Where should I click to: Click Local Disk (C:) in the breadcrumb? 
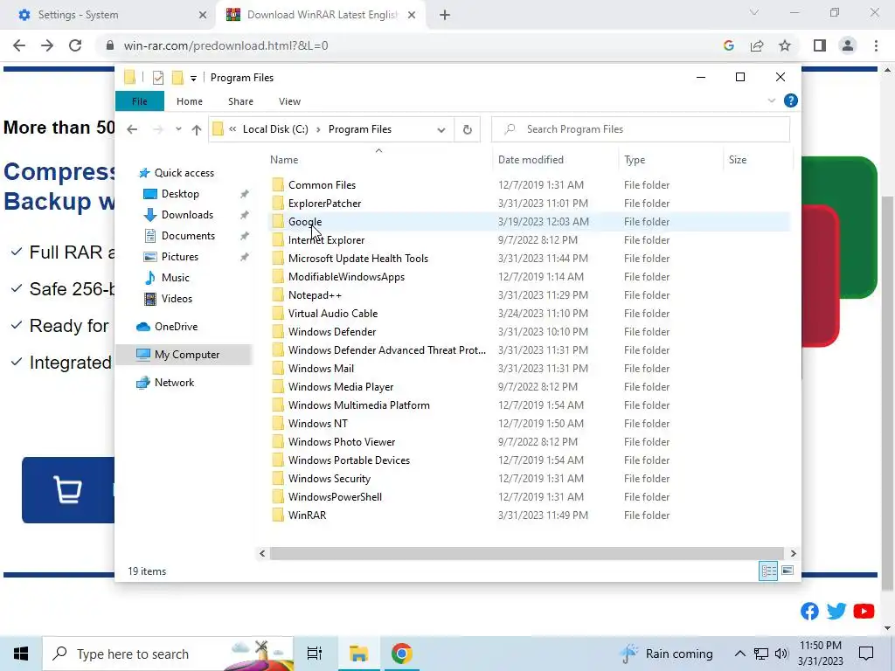pos(275,129)
